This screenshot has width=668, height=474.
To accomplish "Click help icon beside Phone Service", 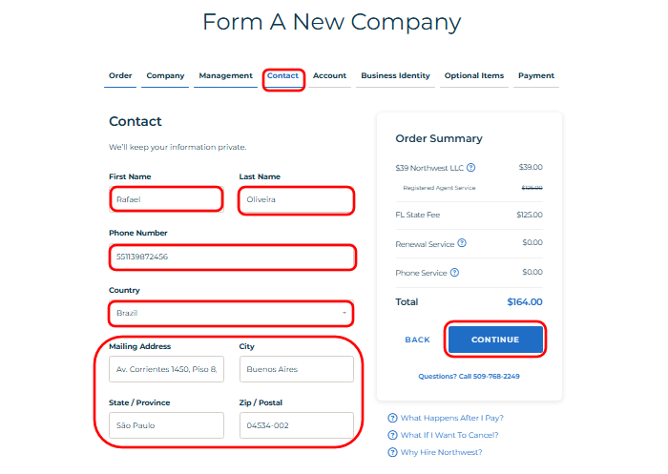I will coord(454,273).
